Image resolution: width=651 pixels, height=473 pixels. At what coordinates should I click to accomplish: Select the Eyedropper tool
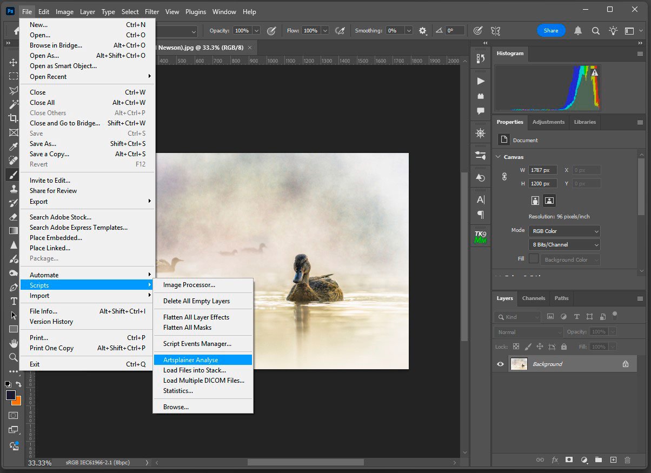pyautogui.click(x=12, y=145)
